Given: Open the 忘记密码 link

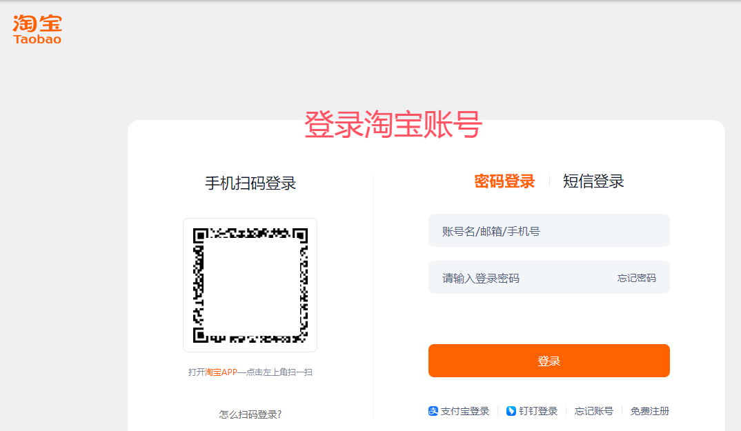Looking at the screenshot, I should pos(636,278).
